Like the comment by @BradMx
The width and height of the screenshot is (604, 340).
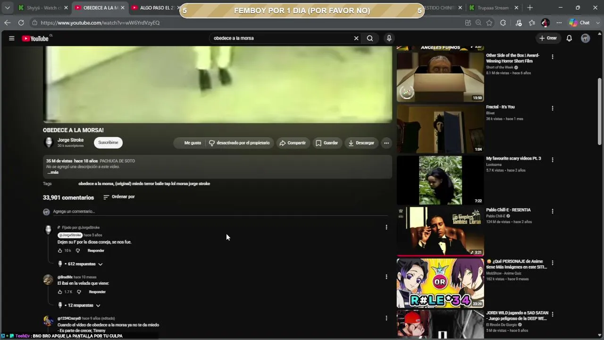click(x=60, y=292)
